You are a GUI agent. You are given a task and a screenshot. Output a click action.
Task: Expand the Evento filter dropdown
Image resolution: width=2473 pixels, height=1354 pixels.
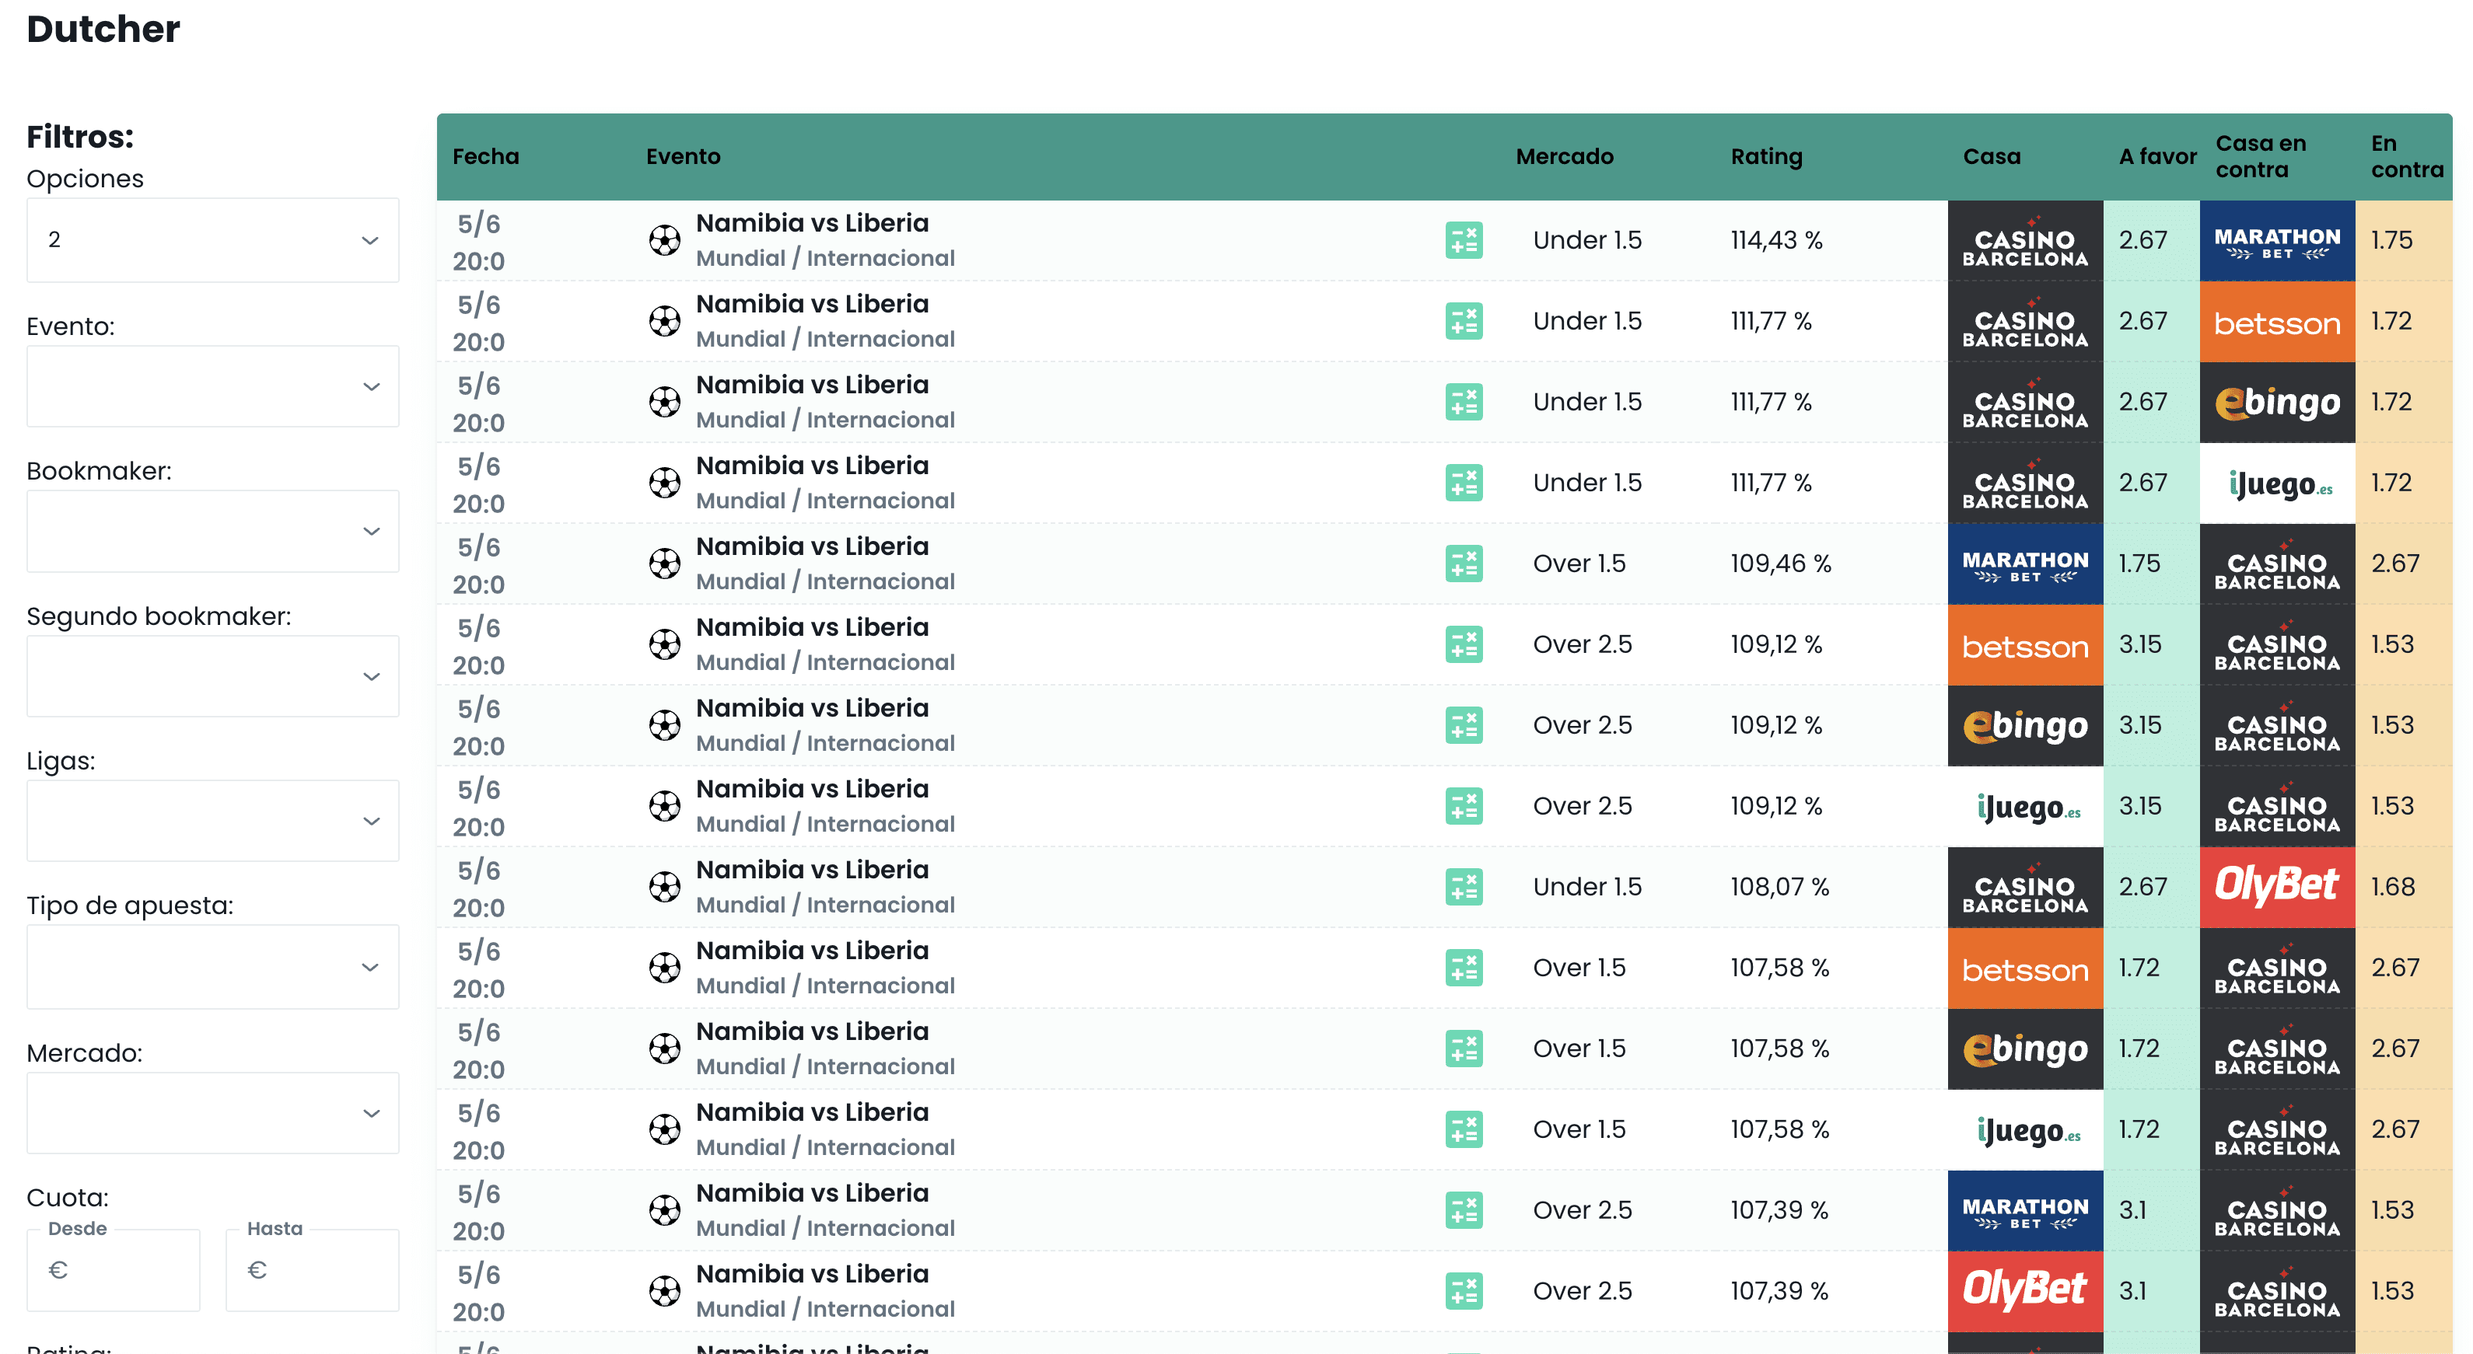212,387
